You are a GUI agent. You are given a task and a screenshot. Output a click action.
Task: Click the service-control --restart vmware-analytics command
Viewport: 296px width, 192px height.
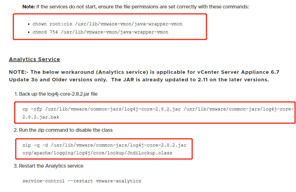82,181
